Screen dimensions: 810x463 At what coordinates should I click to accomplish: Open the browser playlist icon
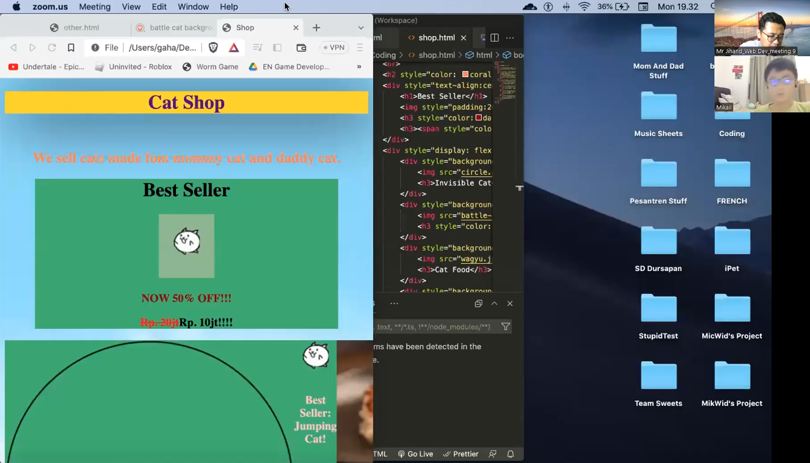pyautogui.click(x=258, y=47)
